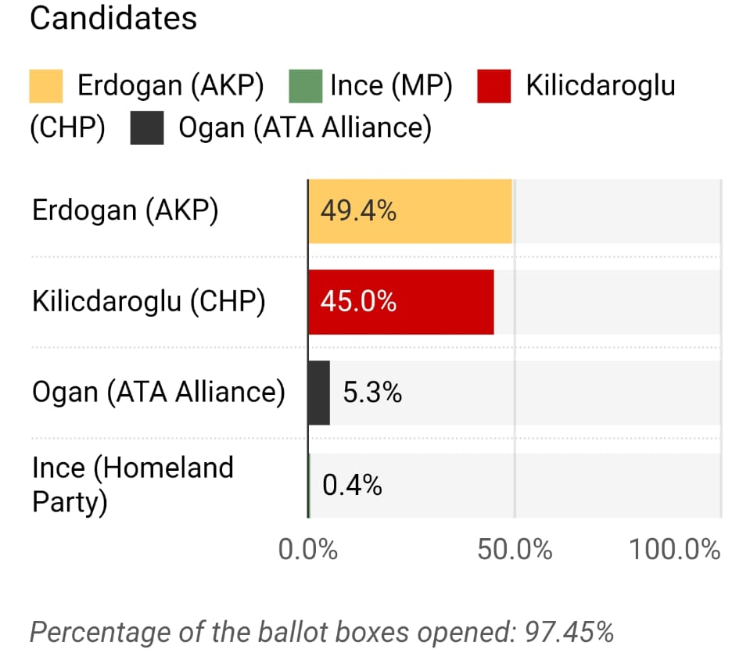750x653 pixels.
Task: Click the red Kilicdaroglu legend swatch
Action: tap(493, 86)
